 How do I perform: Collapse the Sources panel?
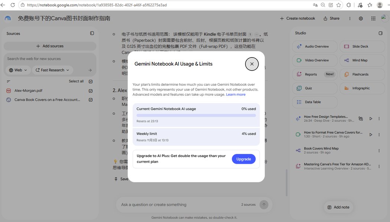pyautogui.click(x=92, y=33)
